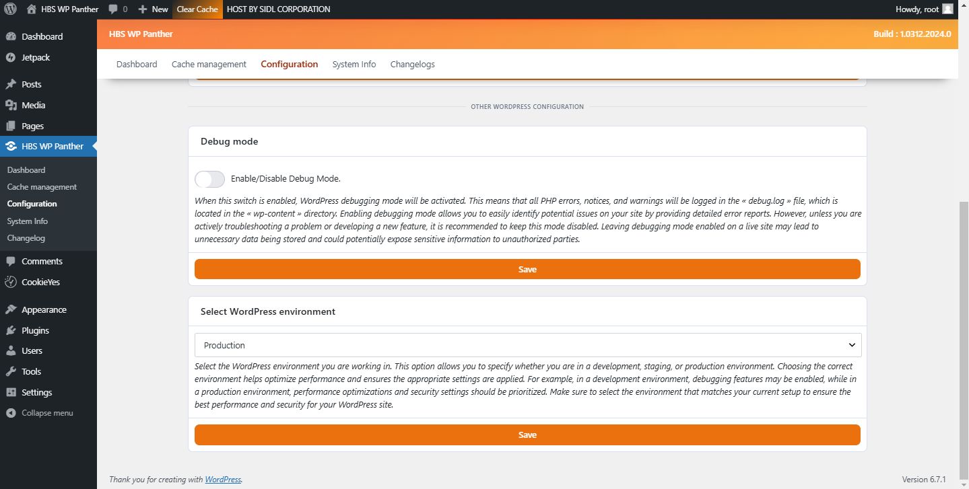Open the Users menu label
This screenshot has width=969, height=489.
[32, 350]
